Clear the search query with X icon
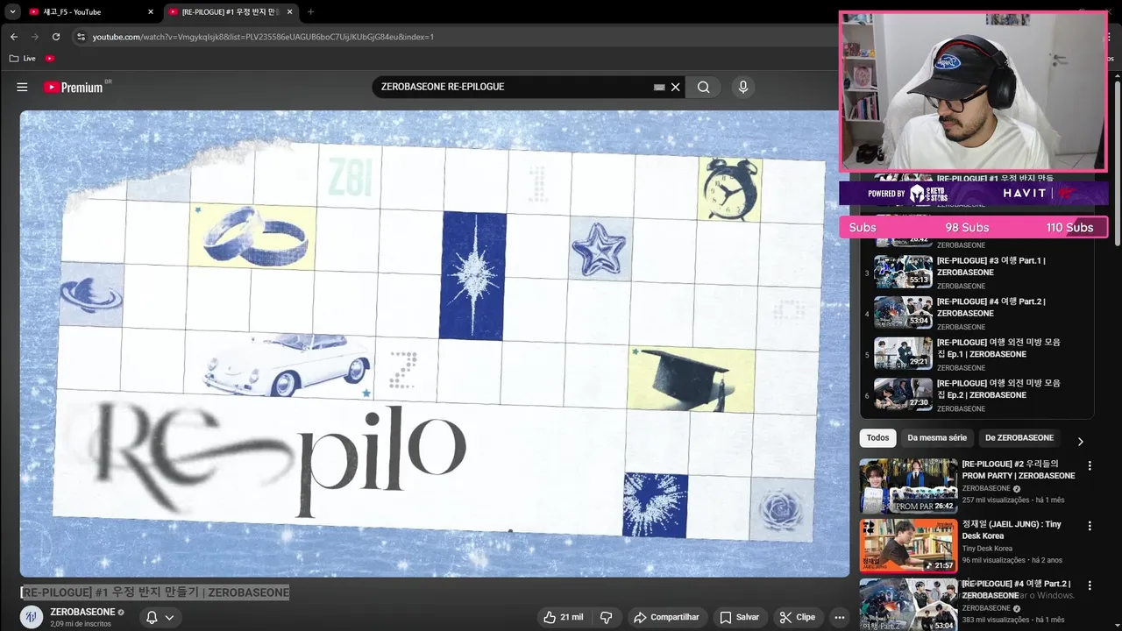 pyautogui.click(x=676, y=87)
